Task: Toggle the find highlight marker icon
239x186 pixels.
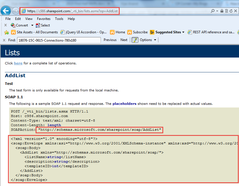Action: (x=135, y=40)
